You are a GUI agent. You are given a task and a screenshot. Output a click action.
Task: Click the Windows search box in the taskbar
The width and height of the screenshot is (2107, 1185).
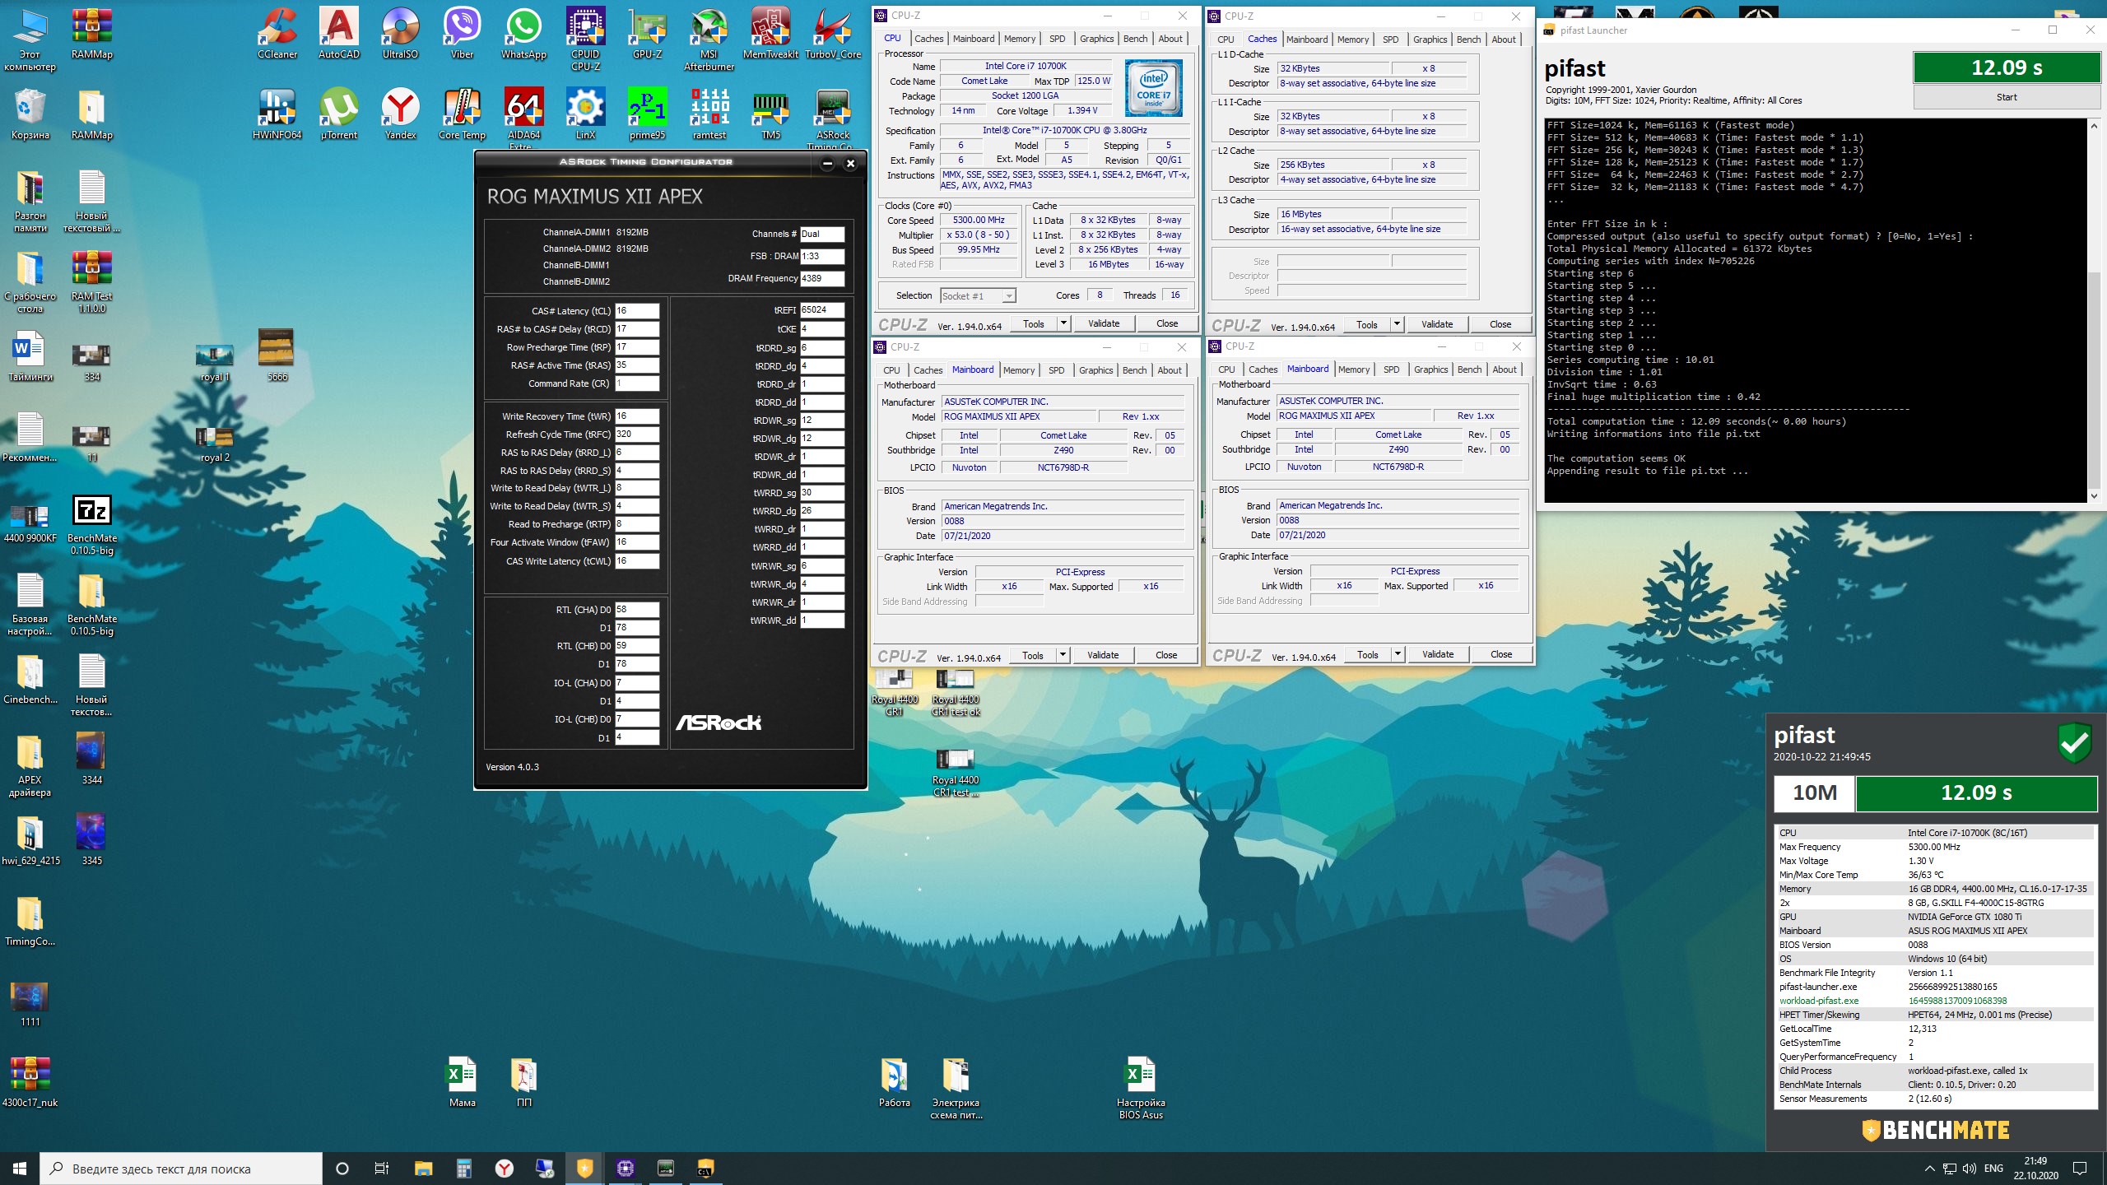click(181, 1169)
